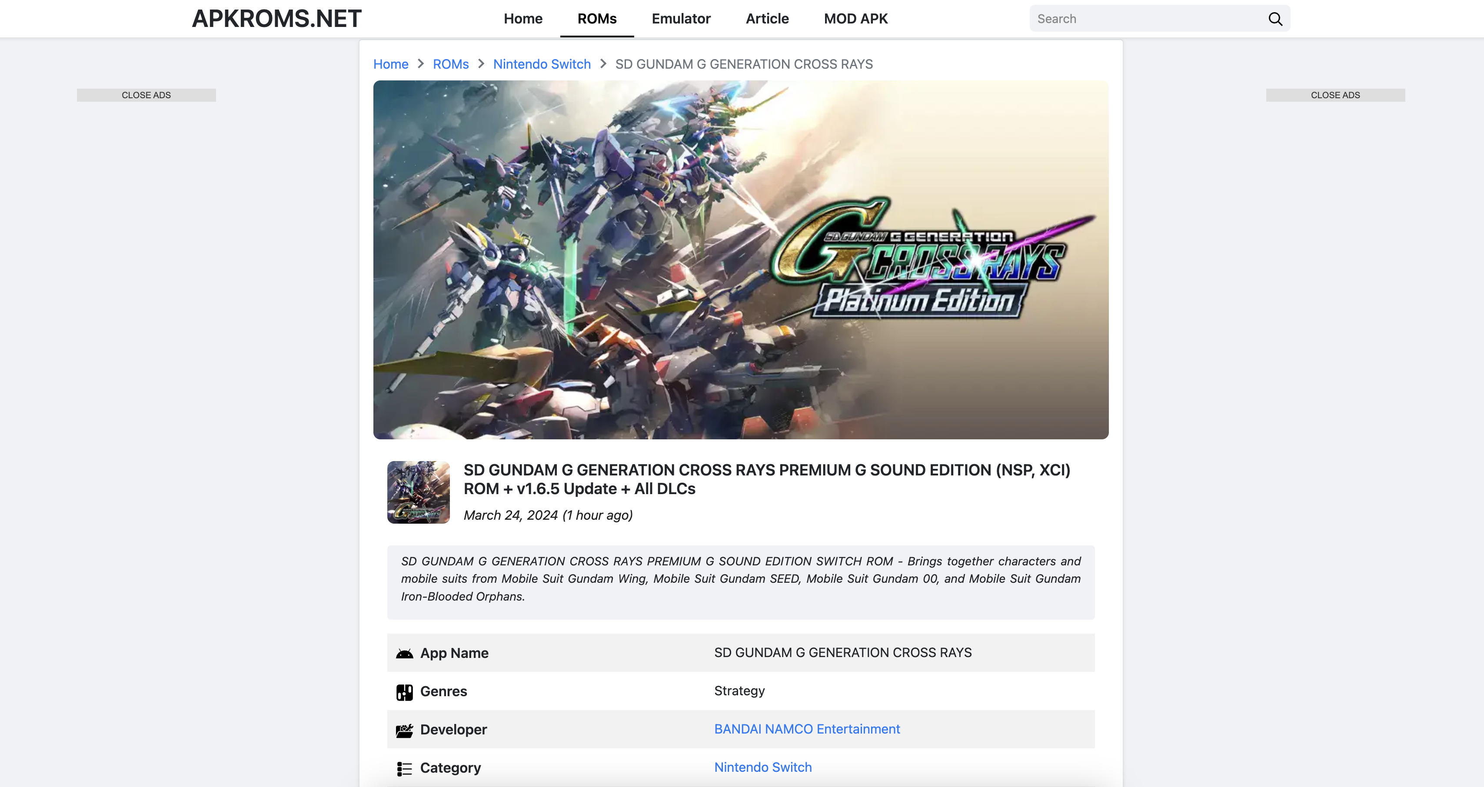Click the APKROMS.NET site logo
The width and height of the screenshot is (1484, 787).
click(276, 18)
